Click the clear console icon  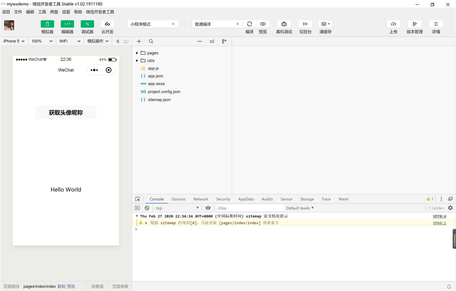(x=147, y=208)
